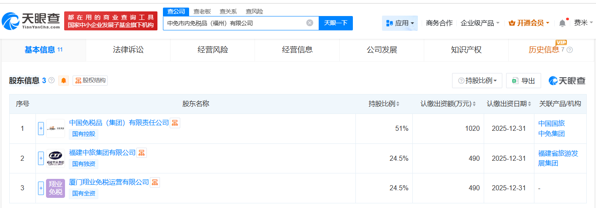Switch to the 基本信息 tab
This screenshot has height=208, width=596.
[43, 50]
